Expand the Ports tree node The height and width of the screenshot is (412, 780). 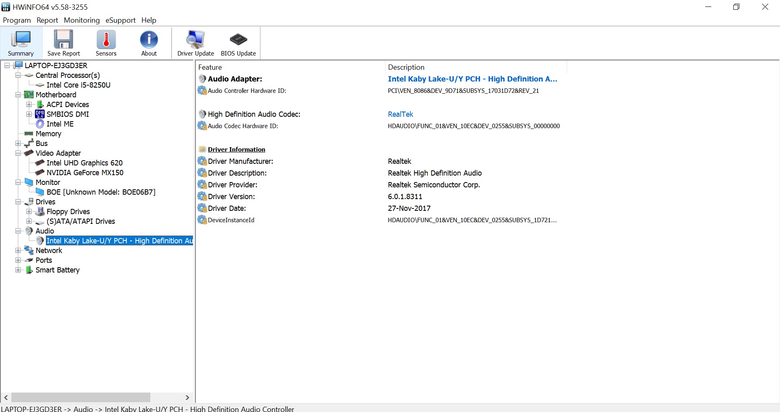tap(18, 260)
